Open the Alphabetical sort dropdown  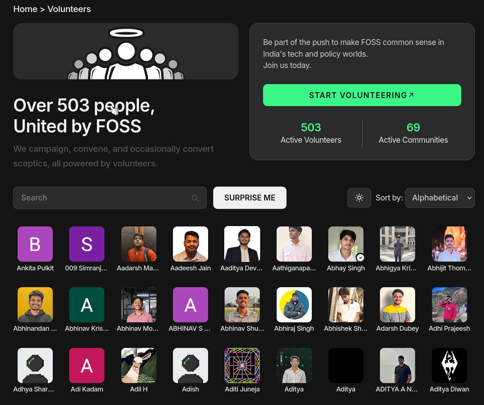pos(440,198)
